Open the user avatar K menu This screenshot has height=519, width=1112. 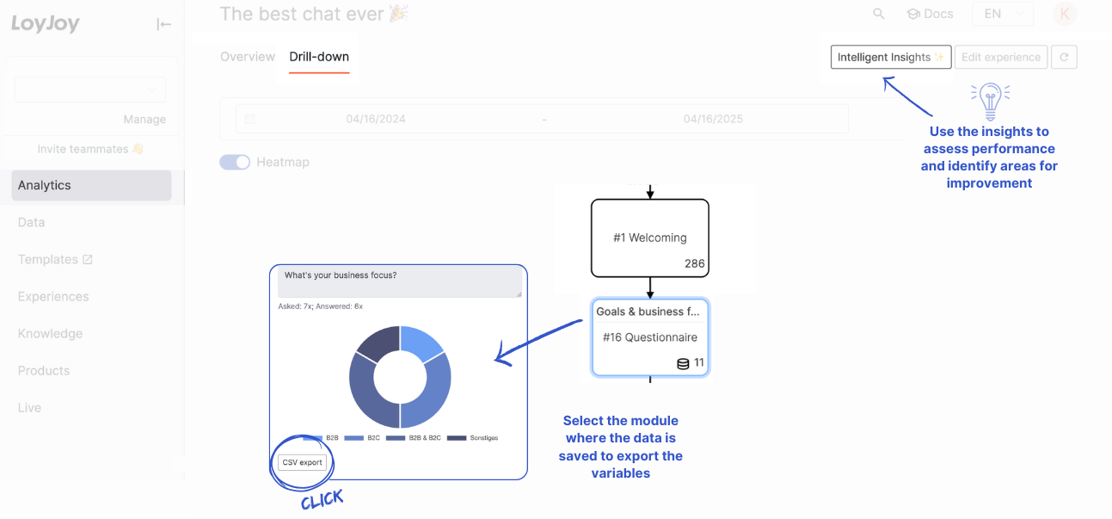click(1065, 14)
